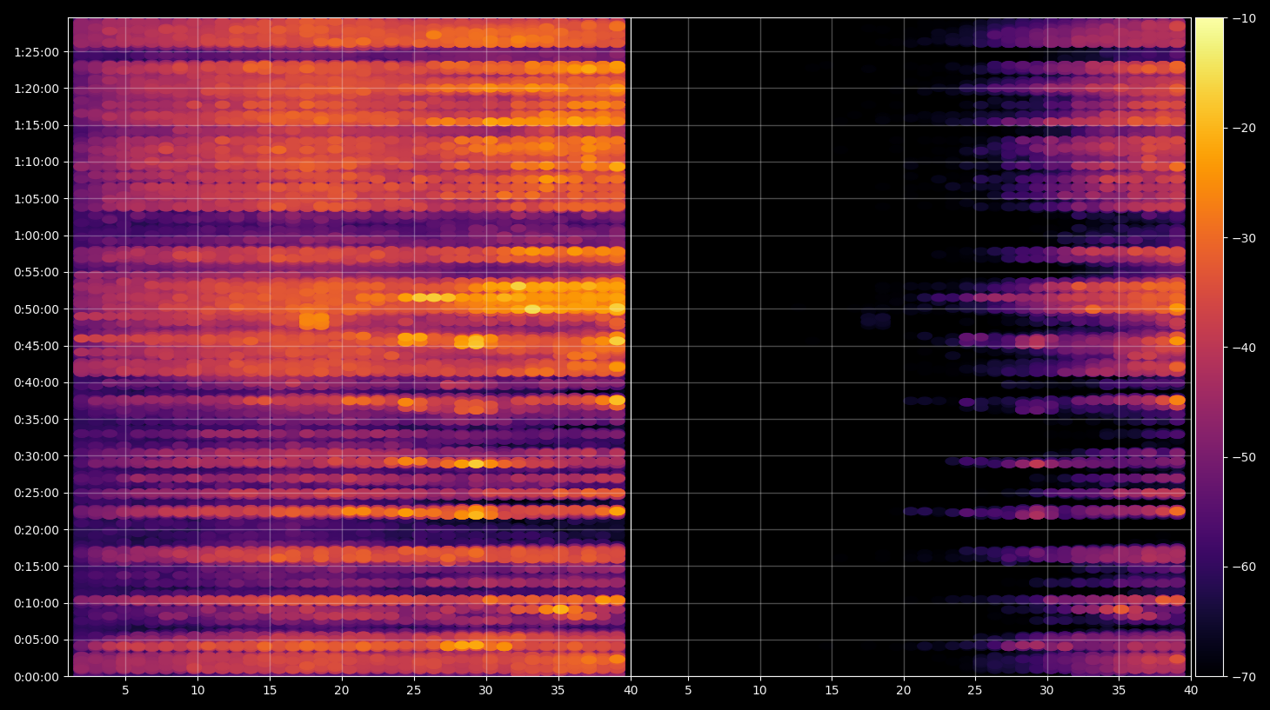Select the 0:40:00 y-axis tick label
The width and height of the screenshot is (1270, 710).
tap(37, 382)
